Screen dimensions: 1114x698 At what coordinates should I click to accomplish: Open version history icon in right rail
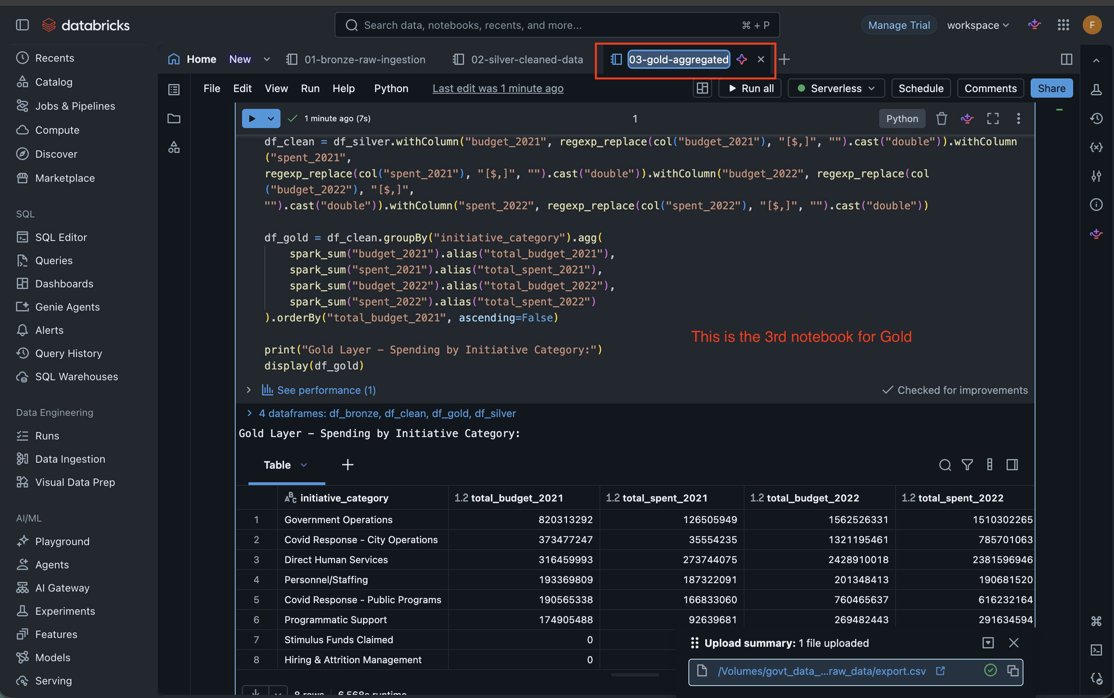coord(1096,118)
